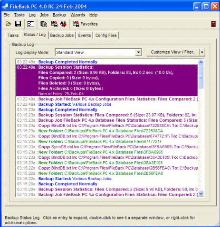The height and width of the screenshot is (227, 220).
Task: Minimize the FileBack PC window
Action: pyautogui.click(x=197, y=7)
